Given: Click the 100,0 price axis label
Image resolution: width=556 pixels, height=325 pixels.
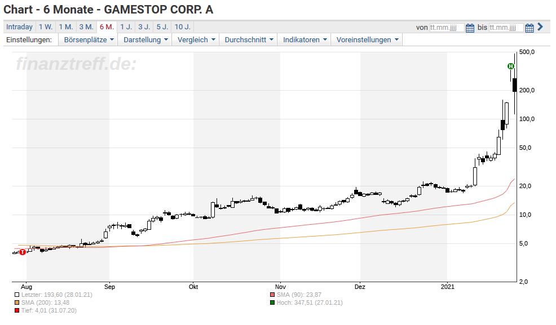Looking at the screenshot, I should click(x=527, y=119).
